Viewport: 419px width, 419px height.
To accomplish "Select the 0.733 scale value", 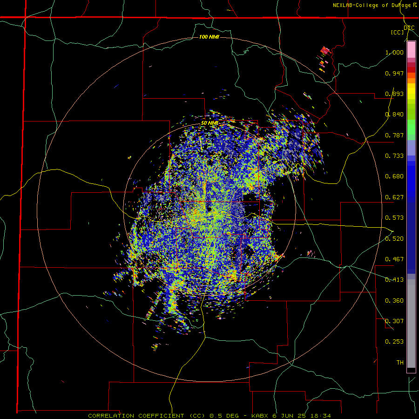I will [x=394, y=156].
